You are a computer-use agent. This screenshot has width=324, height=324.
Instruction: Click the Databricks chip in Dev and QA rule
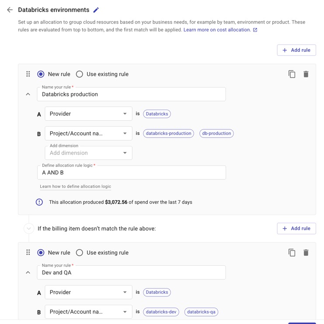tap(157, 292)
